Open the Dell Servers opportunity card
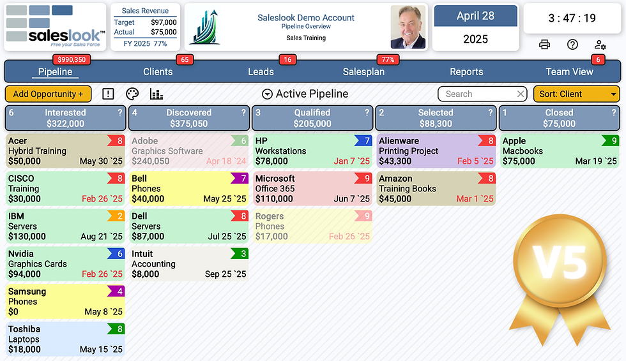The image size is (626, 361). (189, 226)
